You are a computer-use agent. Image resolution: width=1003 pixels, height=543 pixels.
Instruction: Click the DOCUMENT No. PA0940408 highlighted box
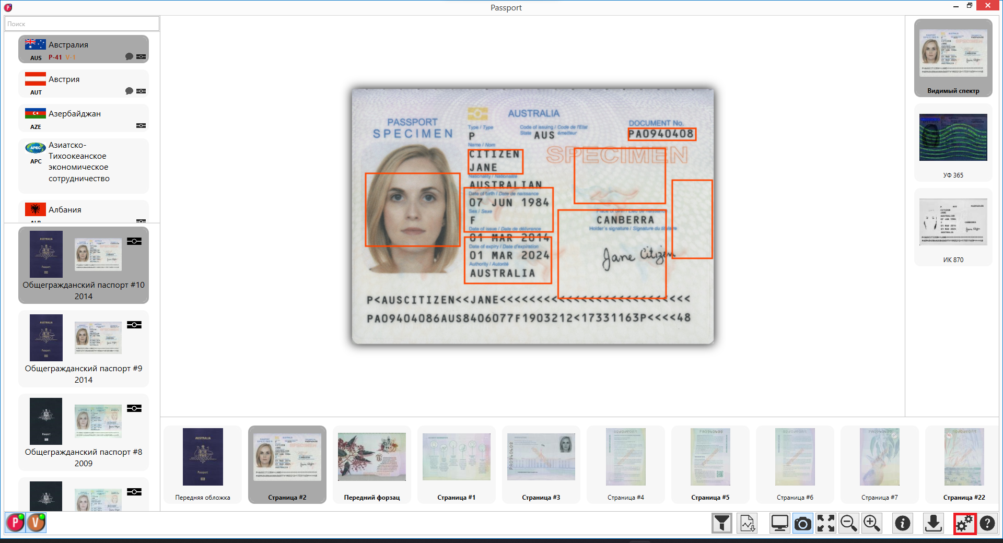(662, 134)
